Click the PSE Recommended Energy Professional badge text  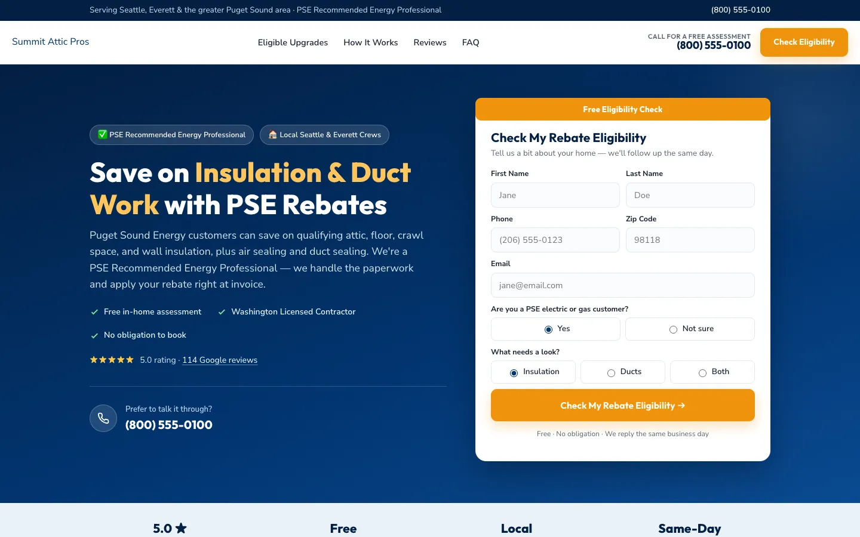pos(177,135)
